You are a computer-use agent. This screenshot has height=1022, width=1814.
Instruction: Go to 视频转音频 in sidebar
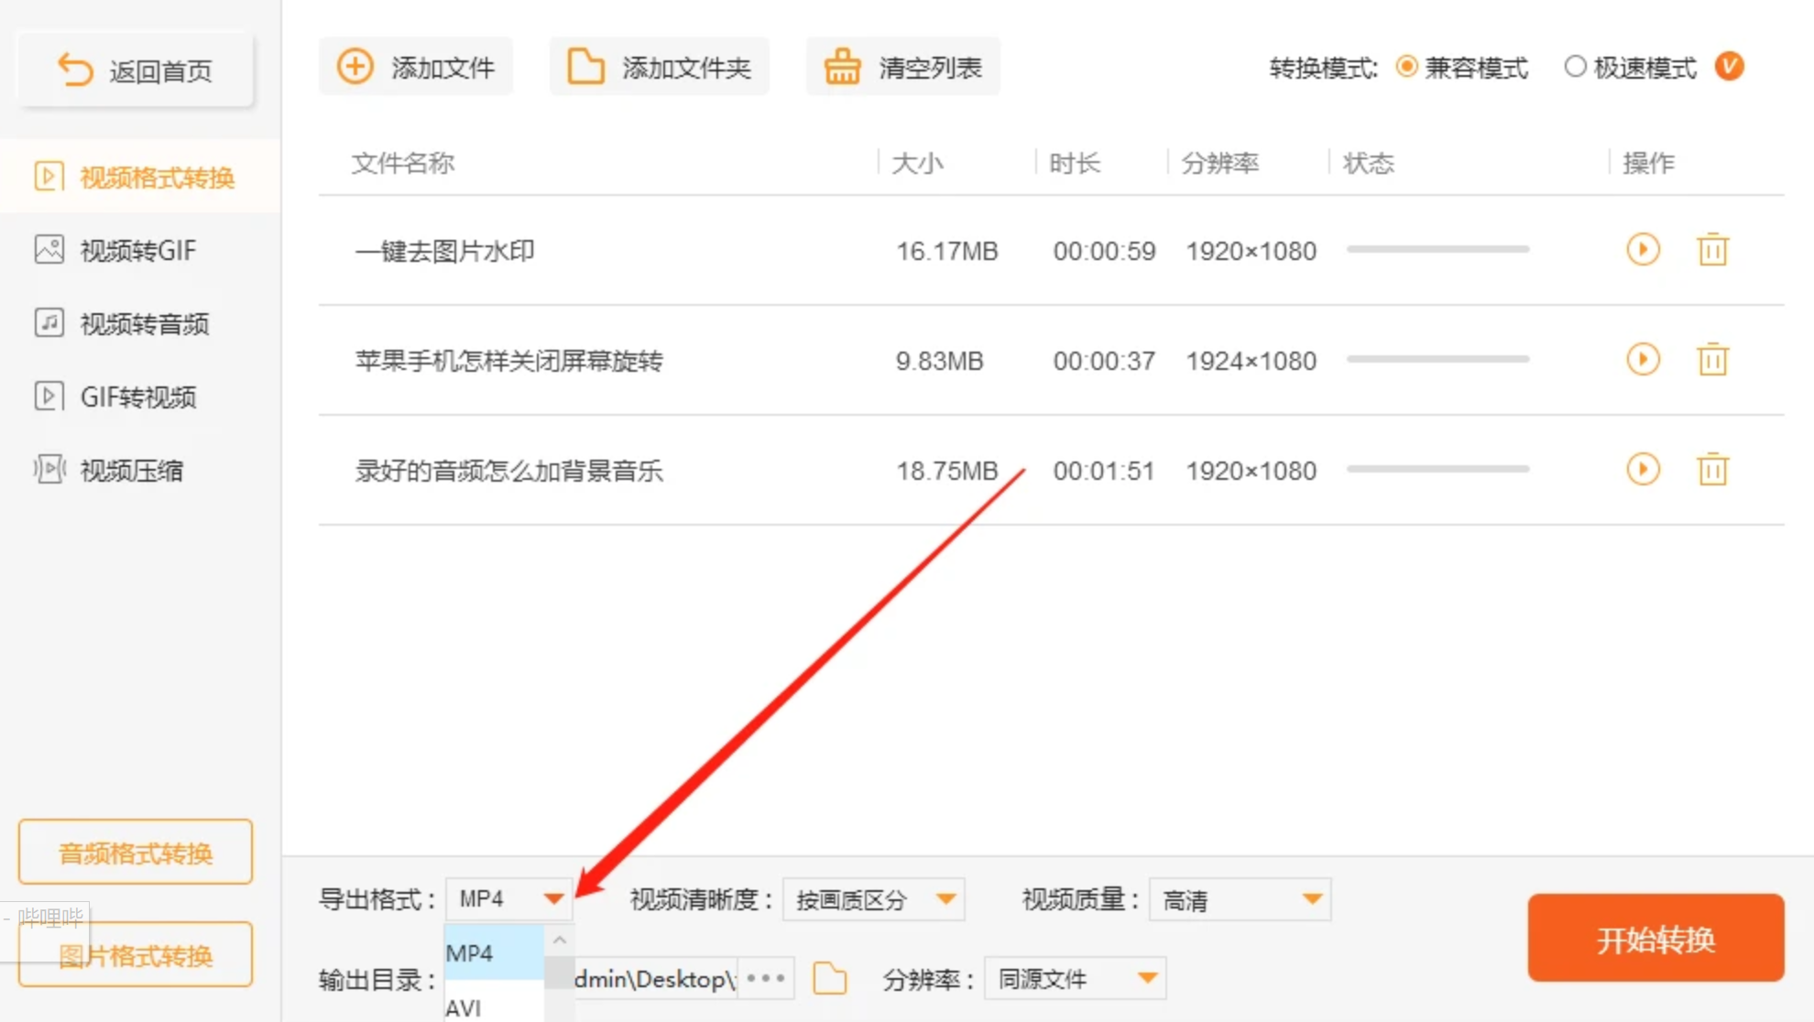140,323
